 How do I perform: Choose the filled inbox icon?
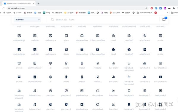coord(66,49)
